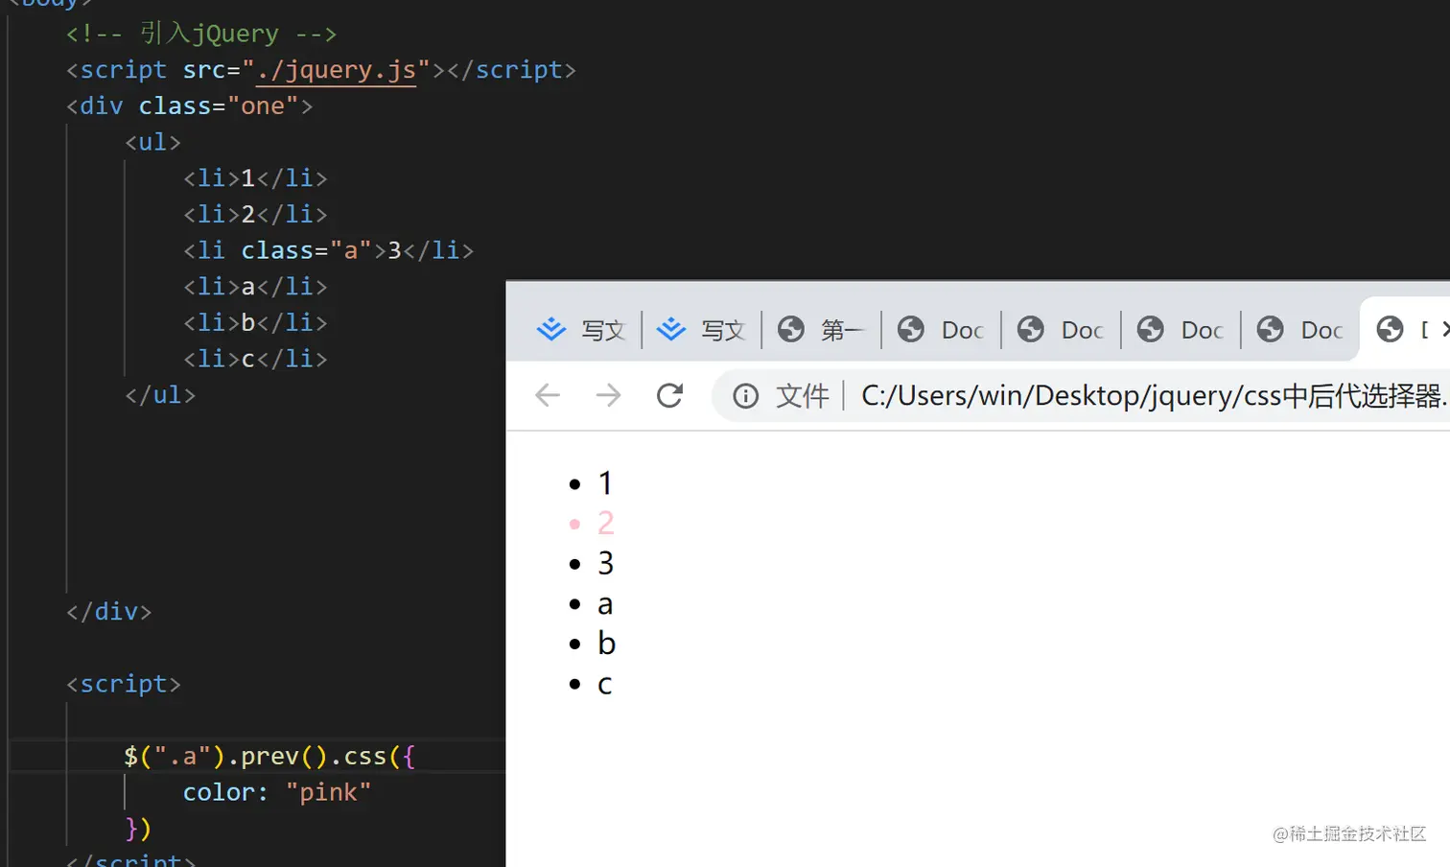
Task: Open the underlined ./jquery.js path in the editor
Action: point(336,70)
